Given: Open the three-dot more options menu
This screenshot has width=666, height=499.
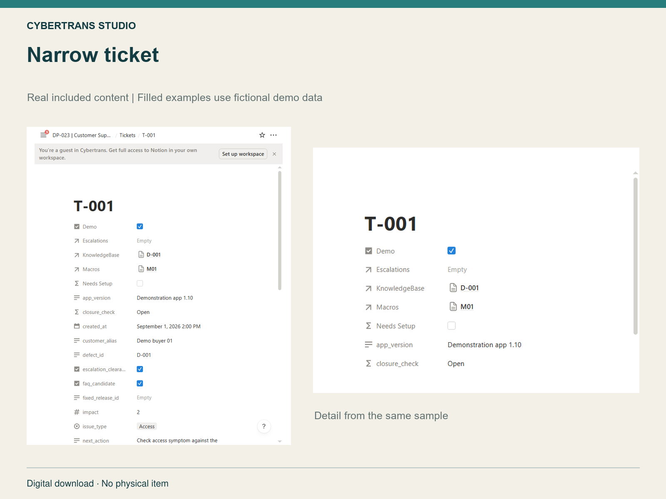Looking at the screenshot, I should point(273,135).
